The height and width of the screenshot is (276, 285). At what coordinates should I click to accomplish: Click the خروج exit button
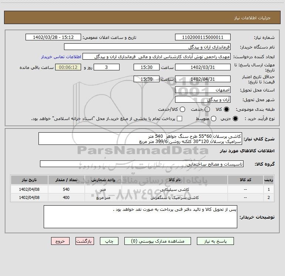pyautogui.click(x=60, y=241)
